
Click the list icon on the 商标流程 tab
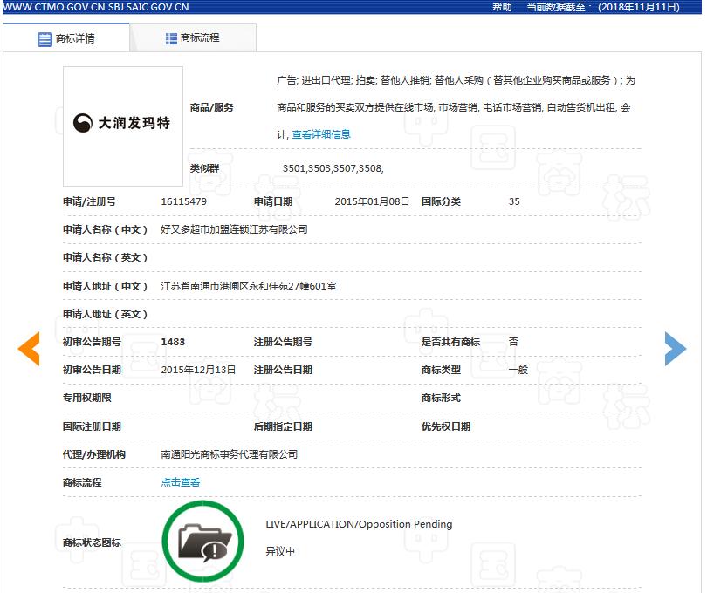[x=169, y=37]
